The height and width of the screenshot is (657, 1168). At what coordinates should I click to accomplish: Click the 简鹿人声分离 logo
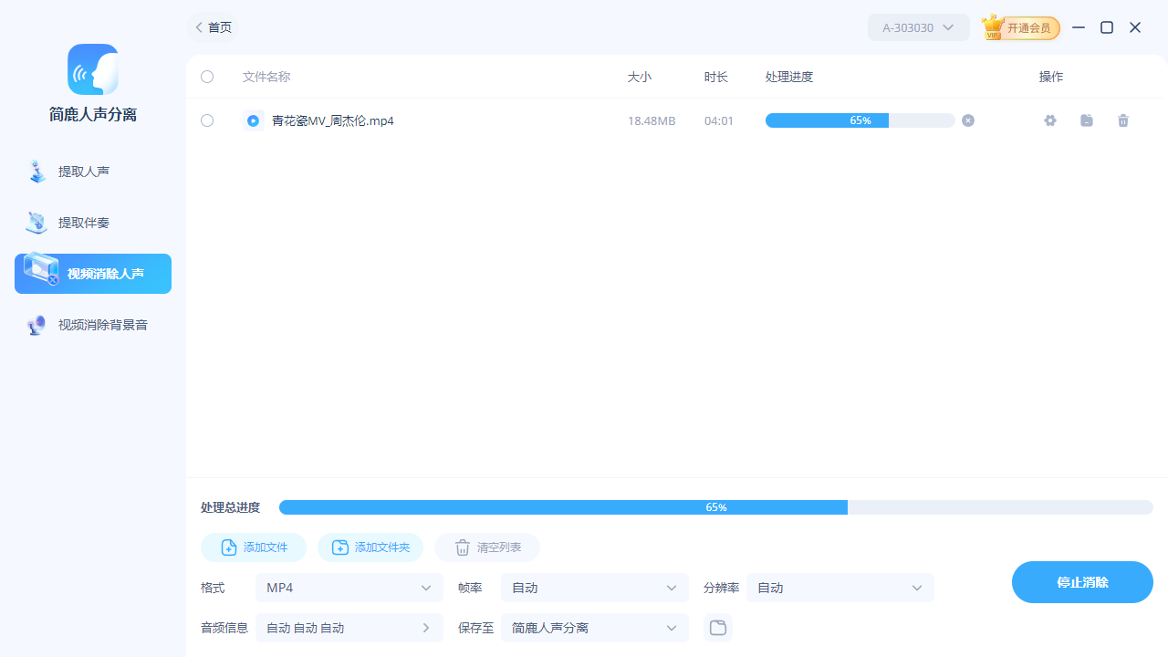point(92,69)
